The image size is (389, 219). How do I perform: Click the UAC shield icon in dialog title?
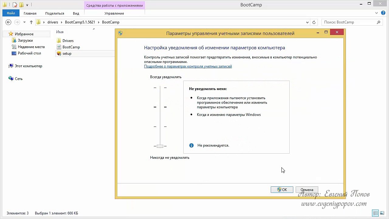(120, 33)
